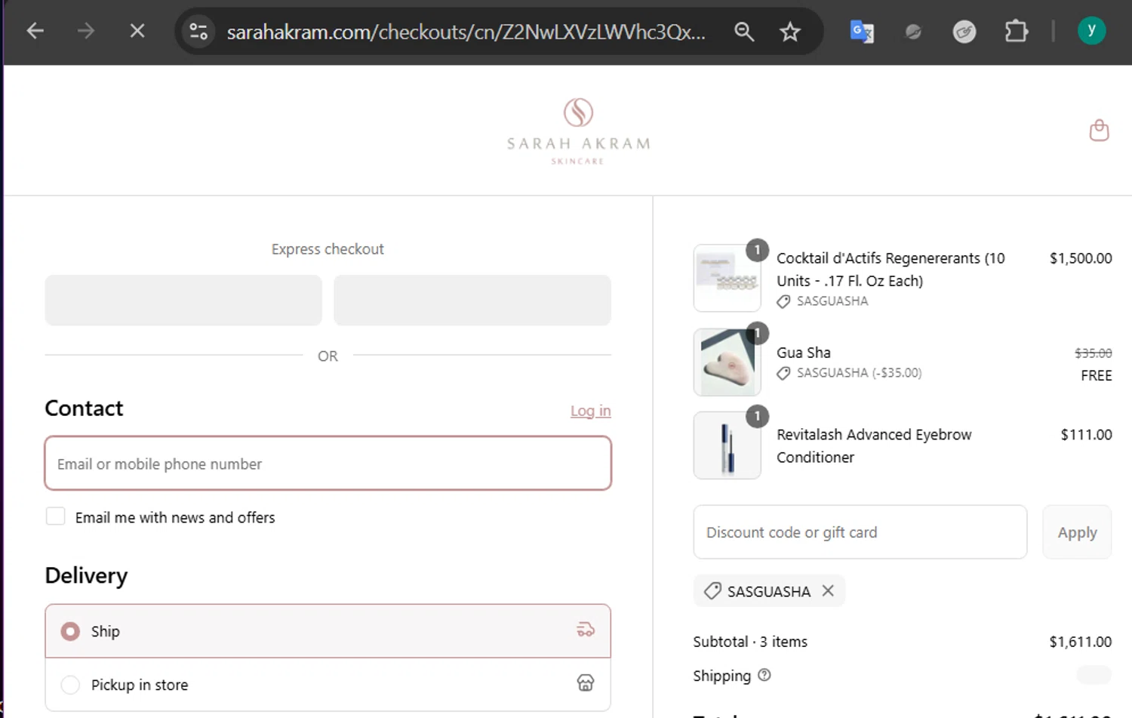Click the second express checkout button placeholder
Screen dimensions: 1132x718
[x=472, y=300]
